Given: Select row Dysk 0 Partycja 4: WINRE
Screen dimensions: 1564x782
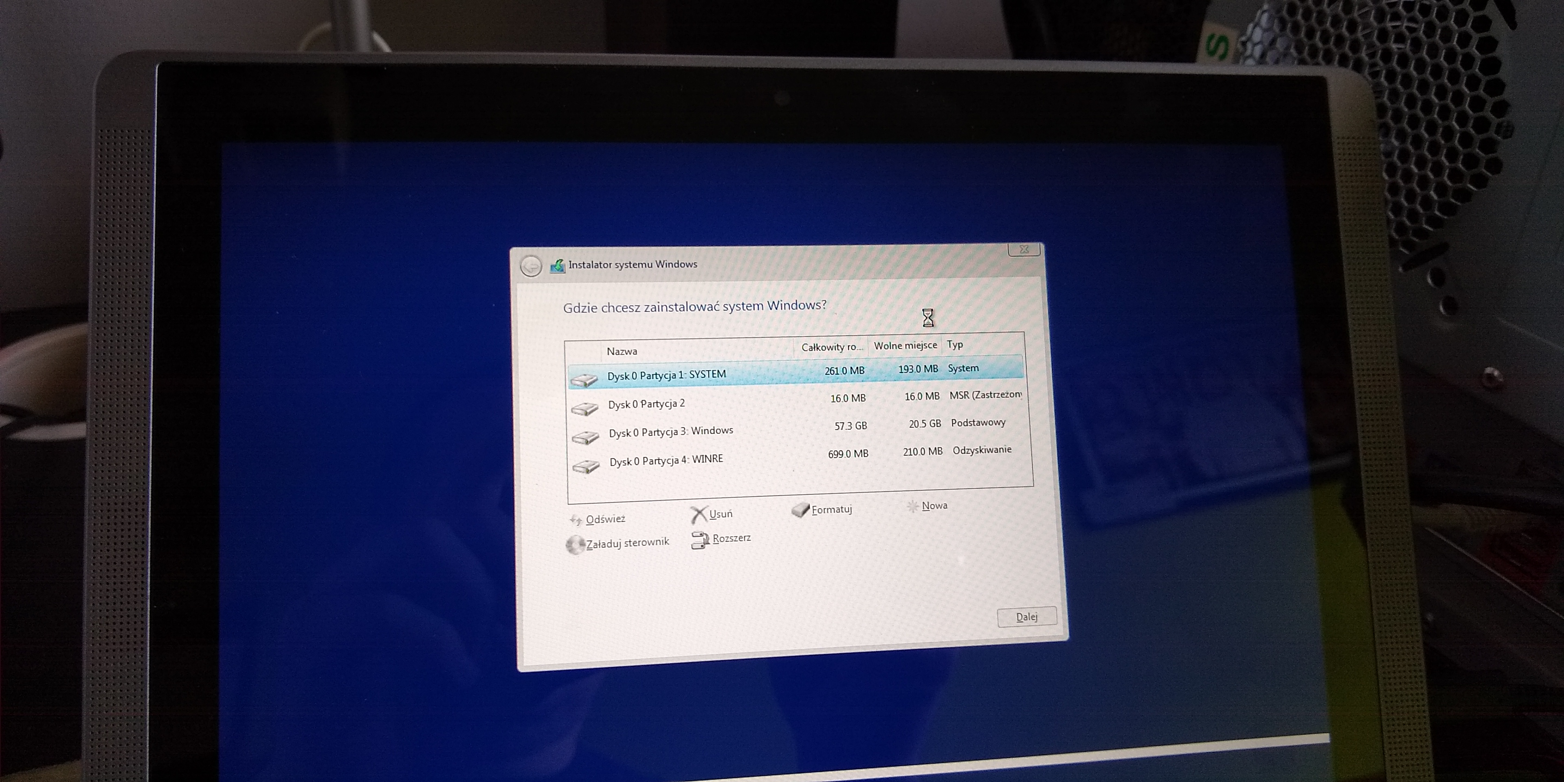Looking at the screenshot, I should tap(800, 456).
